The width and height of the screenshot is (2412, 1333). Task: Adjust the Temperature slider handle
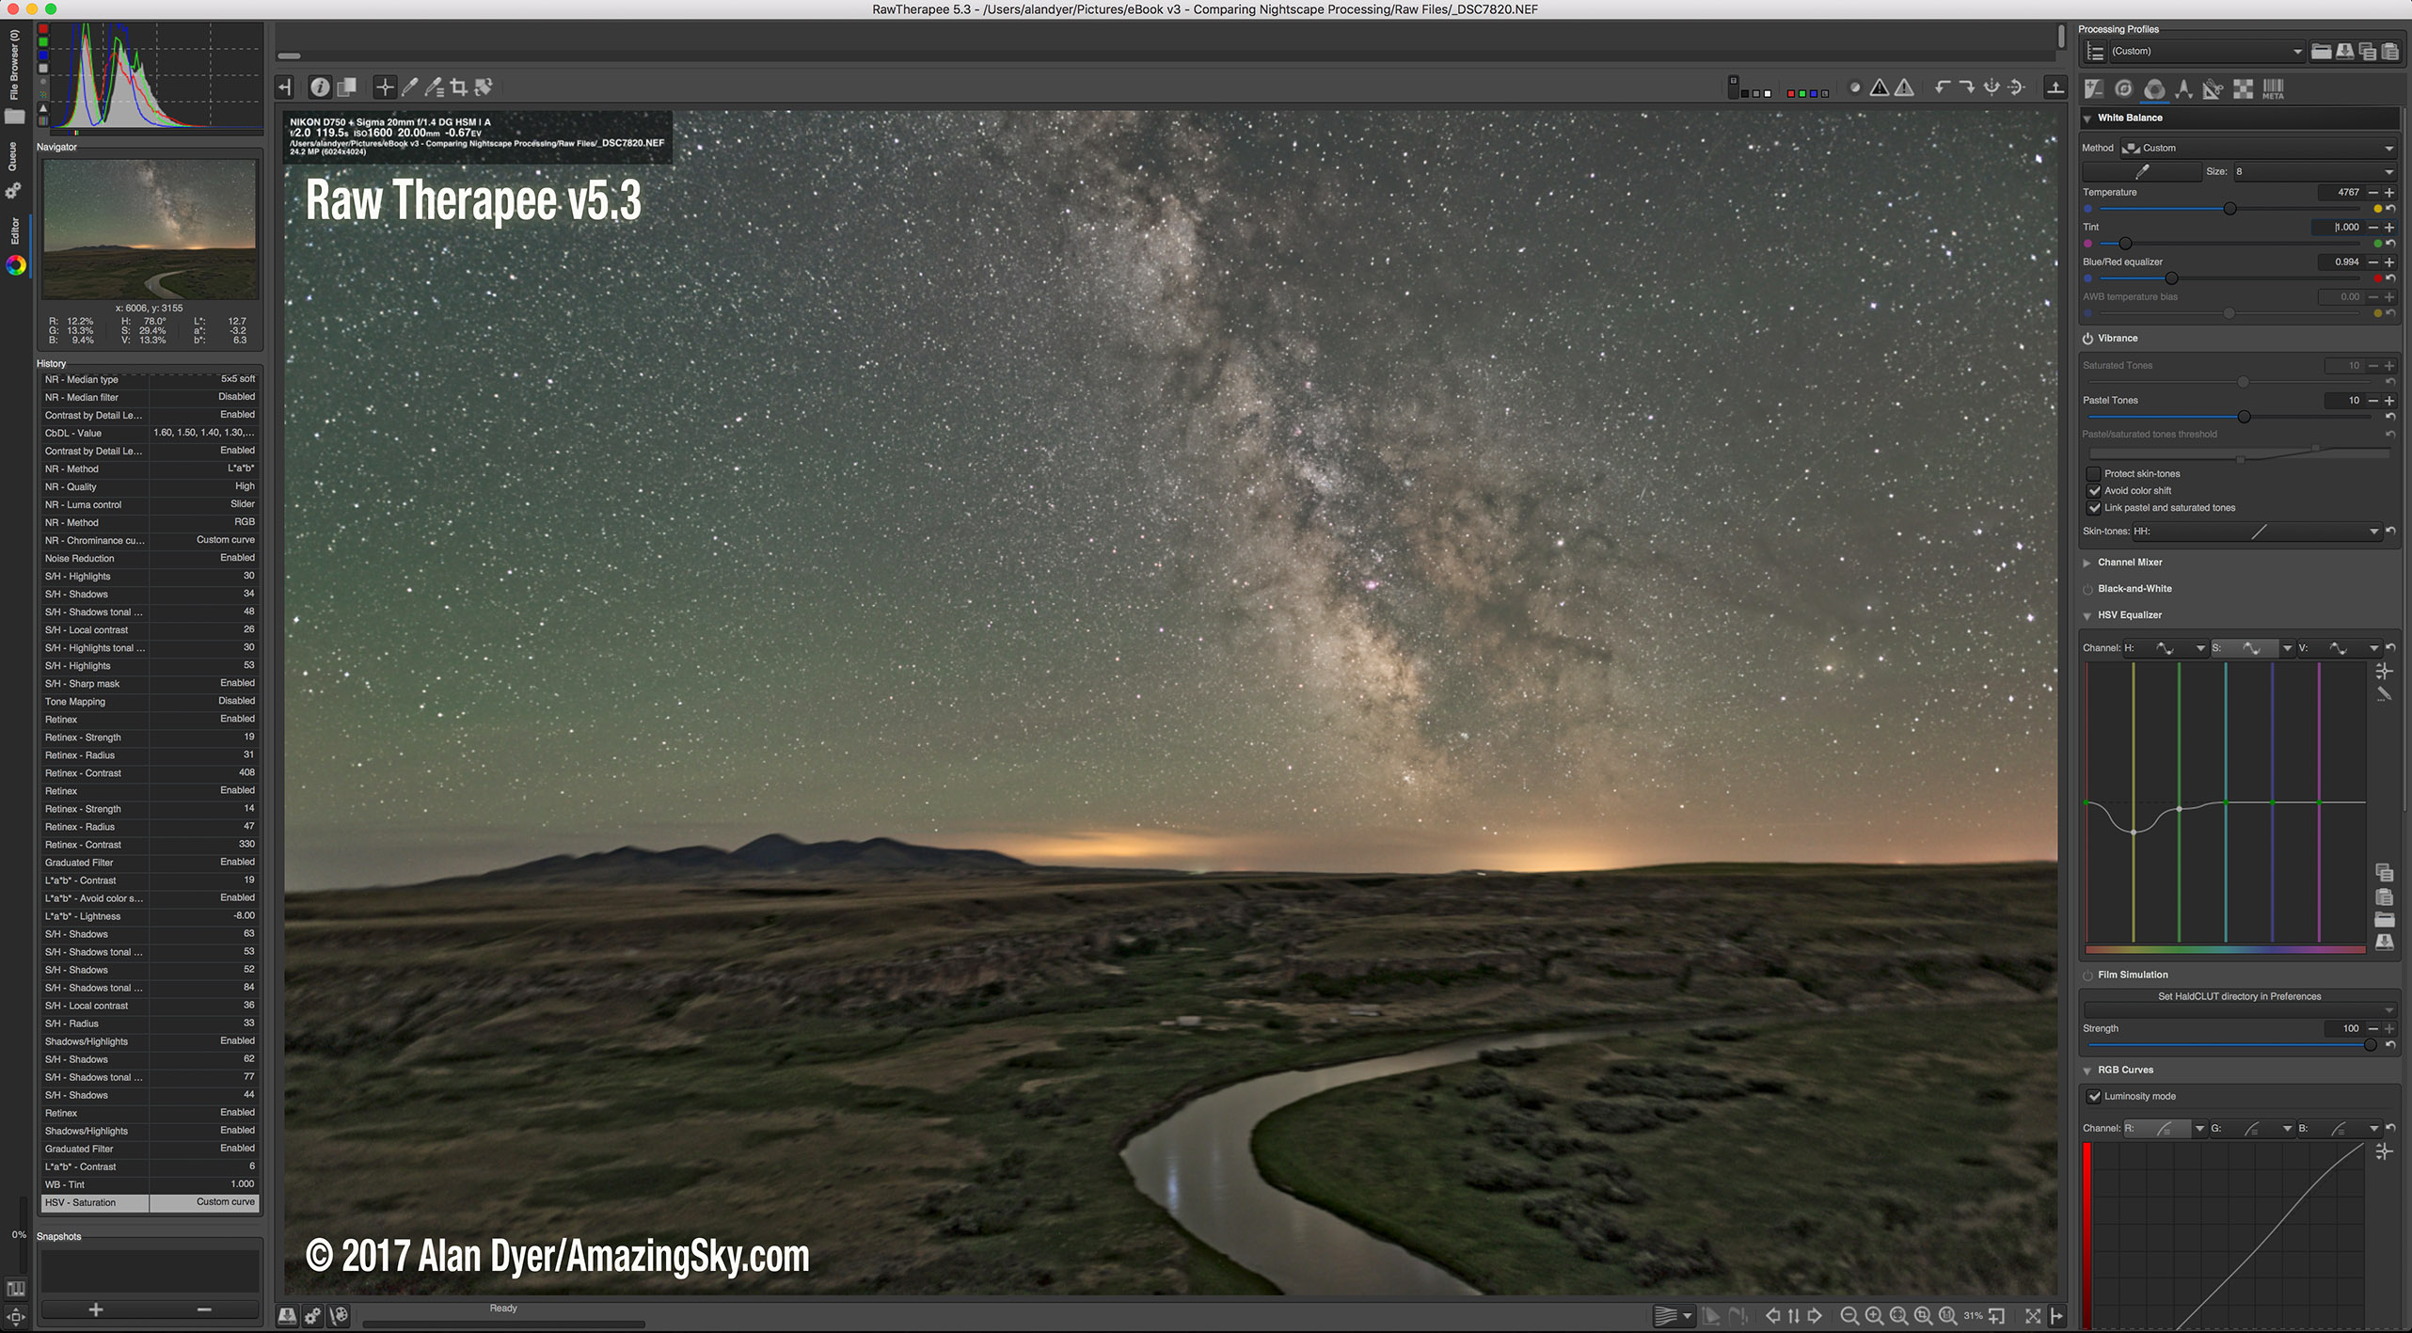point(2230,209)
